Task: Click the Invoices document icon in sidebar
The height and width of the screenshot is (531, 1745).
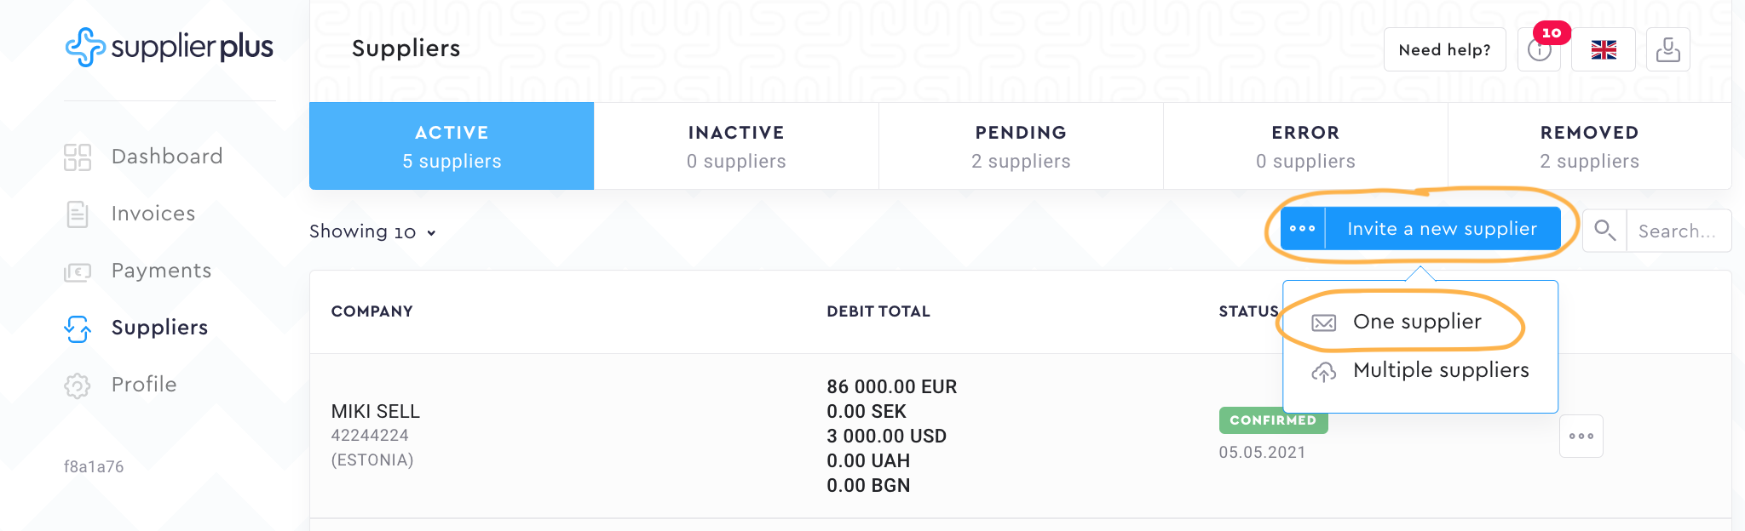Action: (x=78, y=214)
